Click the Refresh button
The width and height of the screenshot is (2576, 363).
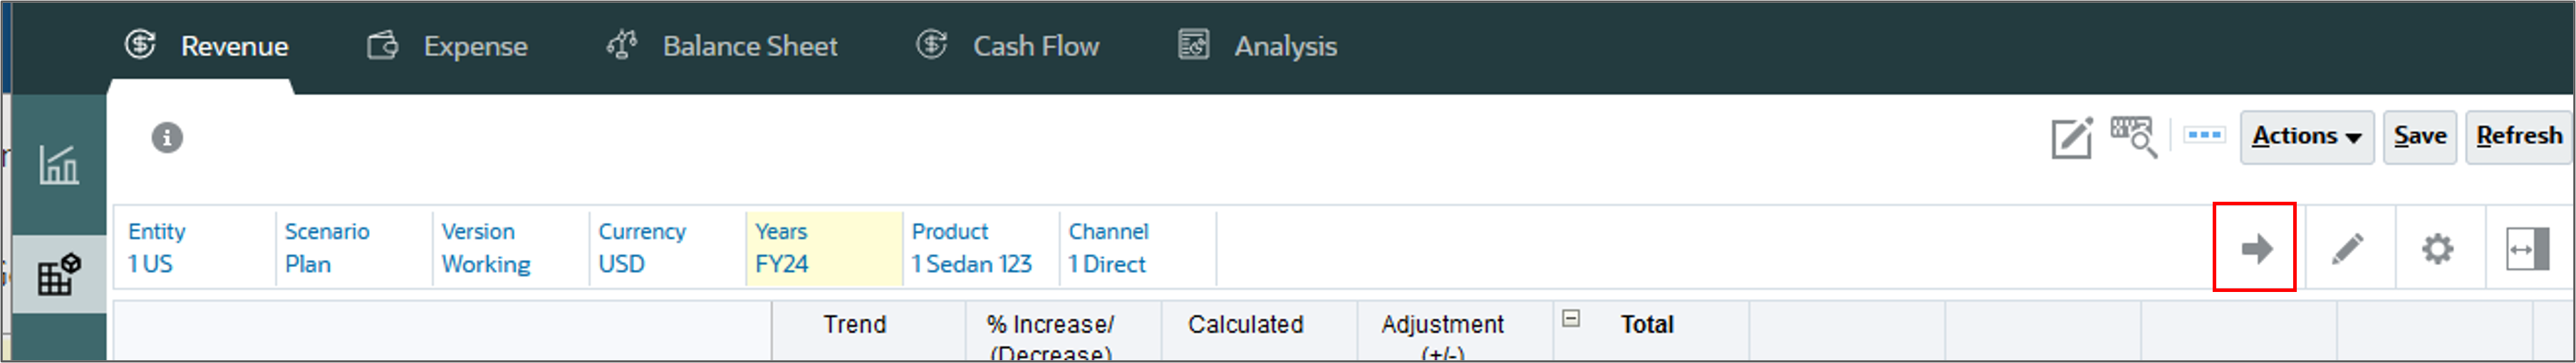click(x=2518, y=136)
